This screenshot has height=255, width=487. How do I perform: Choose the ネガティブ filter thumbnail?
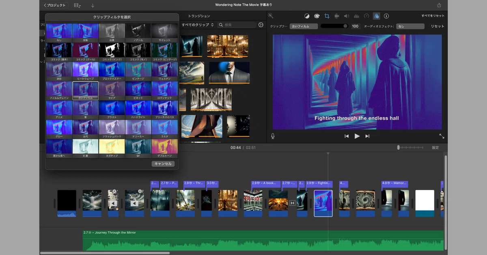pos(112,148)
